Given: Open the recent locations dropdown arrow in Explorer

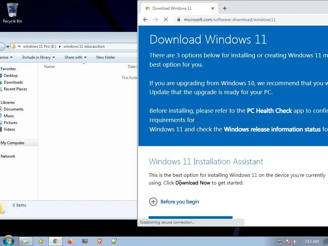Looking at the screenshot, I should point(8,46).
